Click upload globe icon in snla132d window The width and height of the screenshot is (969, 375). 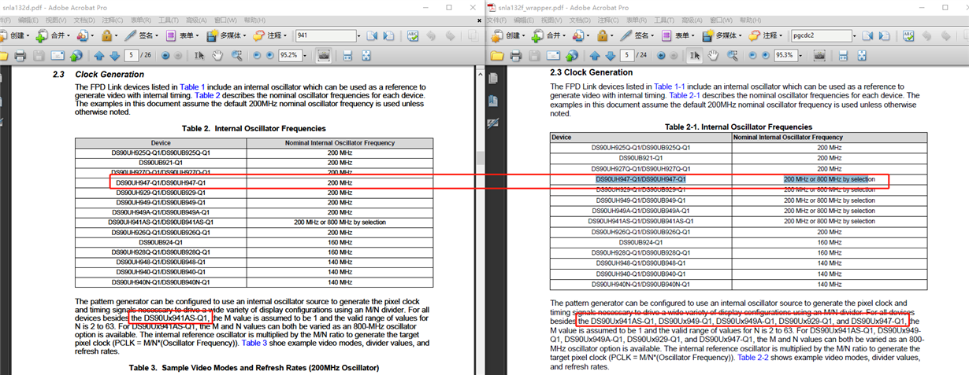click(x=76, y=56)
